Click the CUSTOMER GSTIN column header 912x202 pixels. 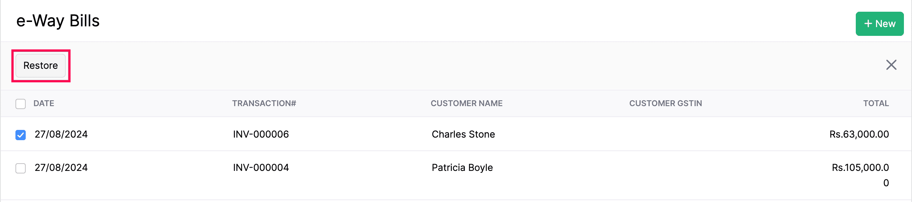coord(665,104)
